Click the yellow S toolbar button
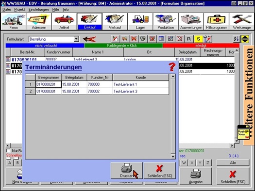 pos(198,39)
